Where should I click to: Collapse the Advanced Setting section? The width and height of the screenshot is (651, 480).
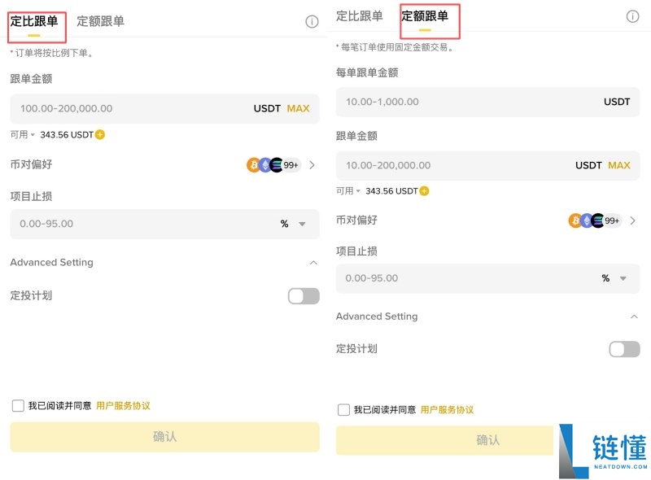pyautogui.click(x=313, y=263)
